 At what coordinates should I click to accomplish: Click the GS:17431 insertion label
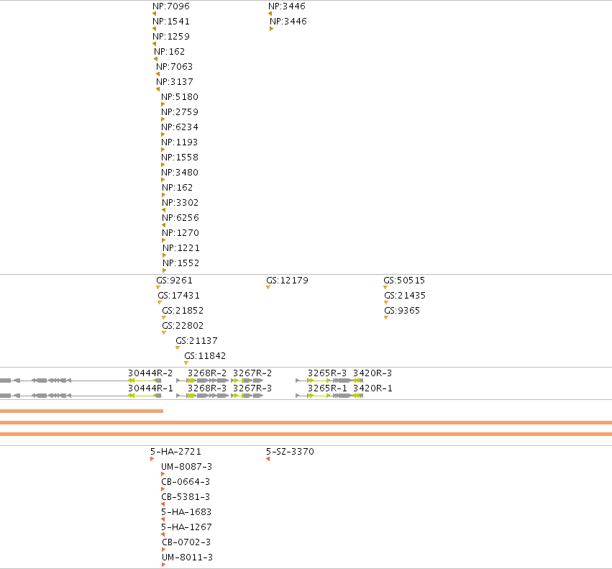(178, 296)
